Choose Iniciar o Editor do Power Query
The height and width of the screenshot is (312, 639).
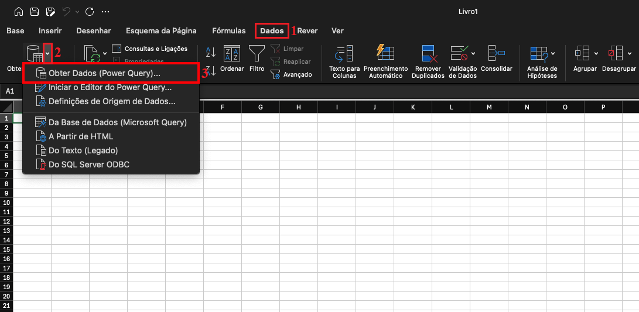(x=110, y=87)
